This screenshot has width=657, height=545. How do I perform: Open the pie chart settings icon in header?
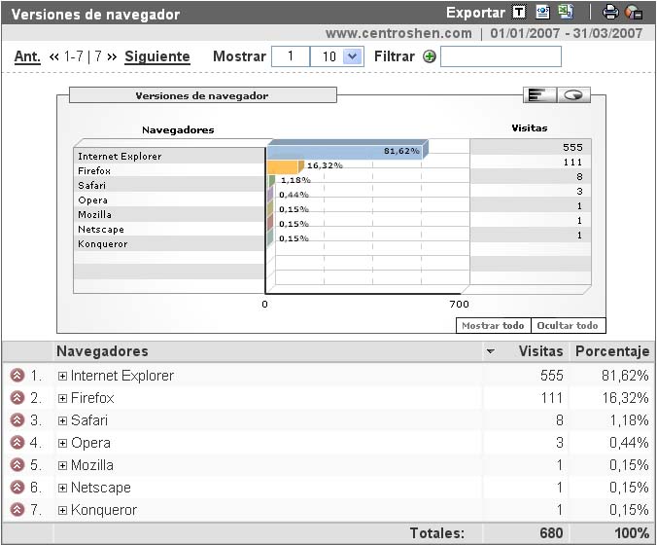(634, 13)
